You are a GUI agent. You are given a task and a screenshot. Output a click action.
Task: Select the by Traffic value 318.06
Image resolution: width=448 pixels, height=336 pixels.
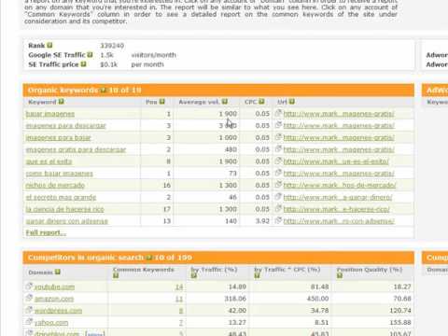pos(235,299)
